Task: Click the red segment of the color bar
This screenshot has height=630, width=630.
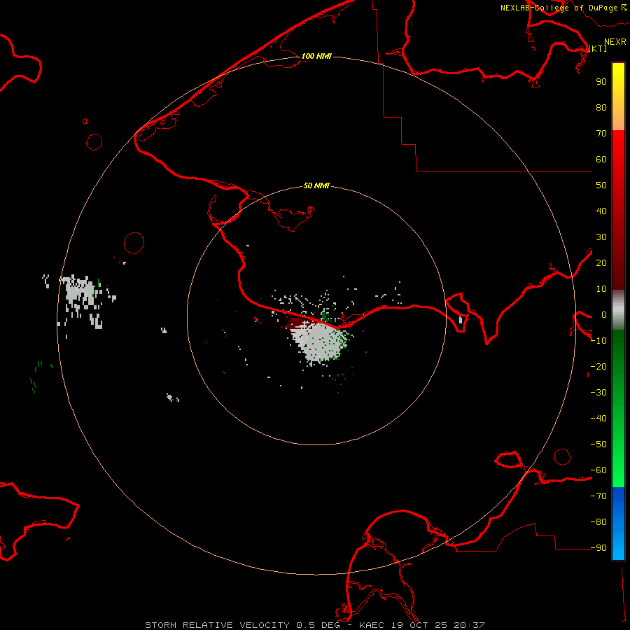Action: 618,210
